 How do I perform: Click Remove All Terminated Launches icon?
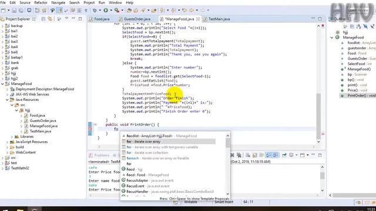tap(239, 155)
